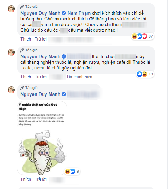Open the tagged Nam Phạm profile link
Image resolution: width=168 pixels, height=189 pixels.
[x=79, y=13]
